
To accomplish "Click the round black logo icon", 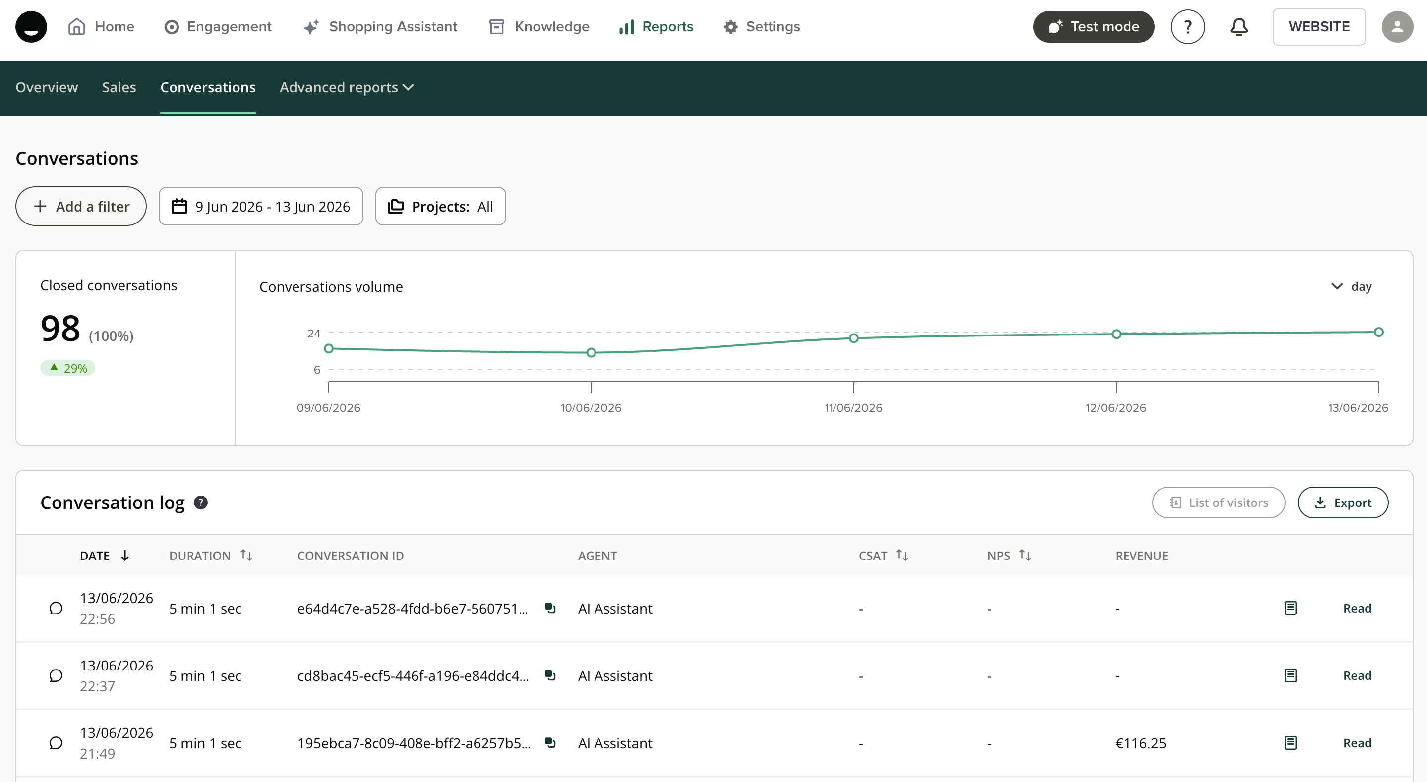I will [31, 27].
